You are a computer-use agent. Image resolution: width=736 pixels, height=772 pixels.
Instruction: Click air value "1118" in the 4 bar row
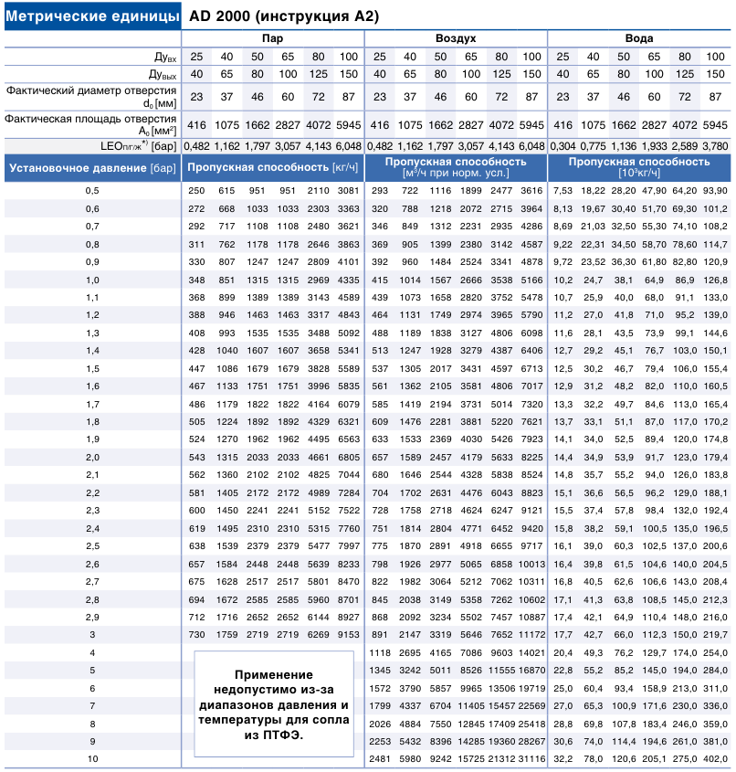click(380, 653)
